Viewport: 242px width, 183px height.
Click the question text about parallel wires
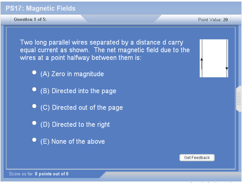105,50
